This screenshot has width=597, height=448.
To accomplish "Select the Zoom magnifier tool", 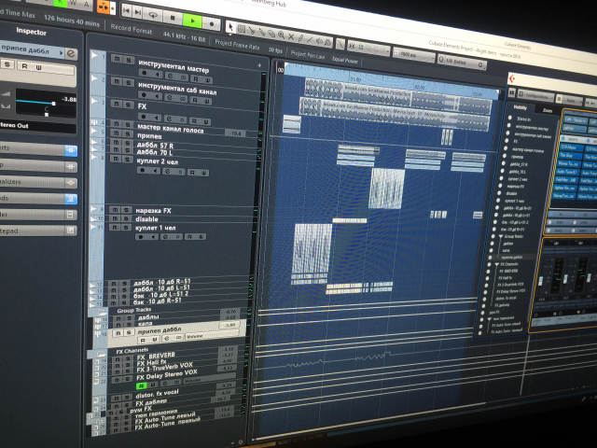I will (281, 35).
